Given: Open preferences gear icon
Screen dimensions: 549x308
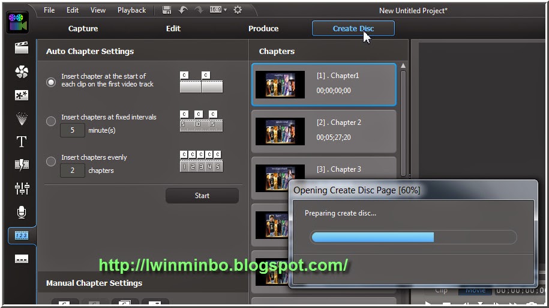Looking at the screenshot, I should (238, 10).
